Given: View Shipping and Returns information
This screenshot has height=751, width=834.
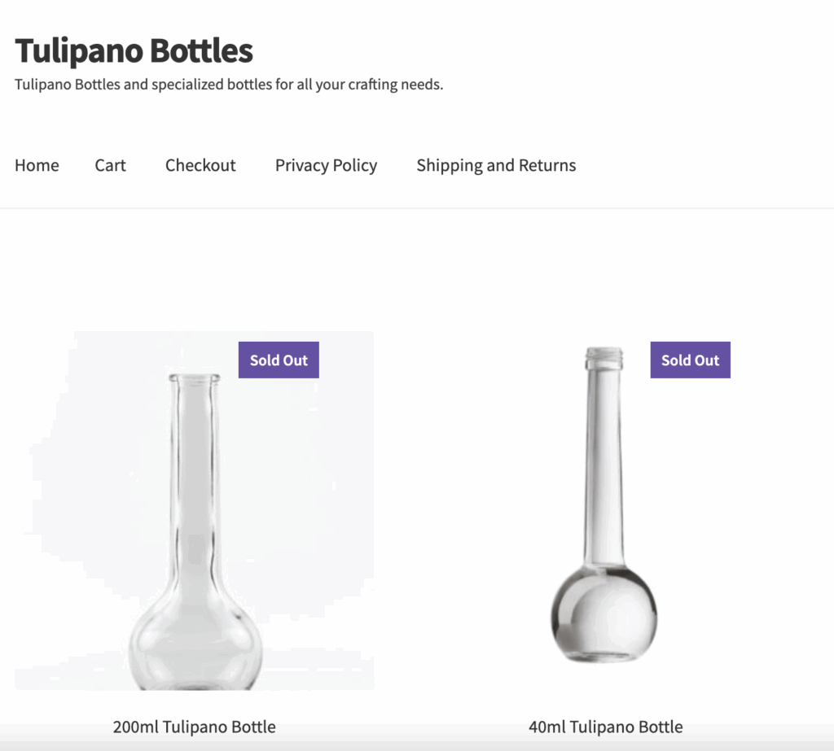Looking at the screenshot, I should [x=496, y=165].
